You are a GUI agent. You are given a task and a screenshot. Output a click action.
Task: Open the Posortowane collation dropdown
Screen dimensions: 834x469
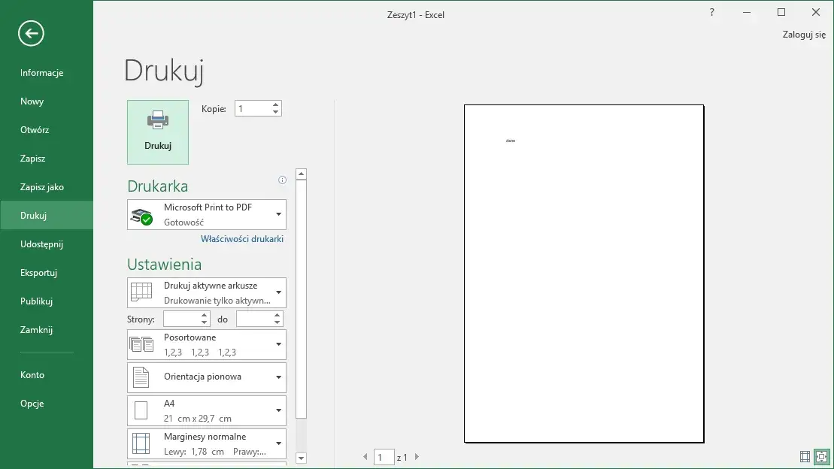coord(207,344)
